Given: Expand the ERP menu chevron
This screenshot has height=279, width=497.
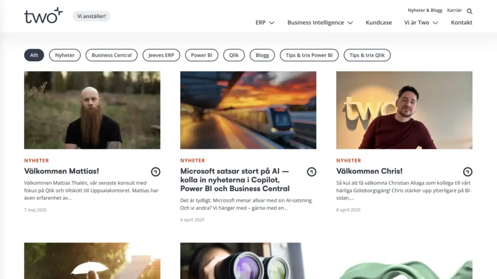Looking at the screenshot, I should (x=272, y=23).
